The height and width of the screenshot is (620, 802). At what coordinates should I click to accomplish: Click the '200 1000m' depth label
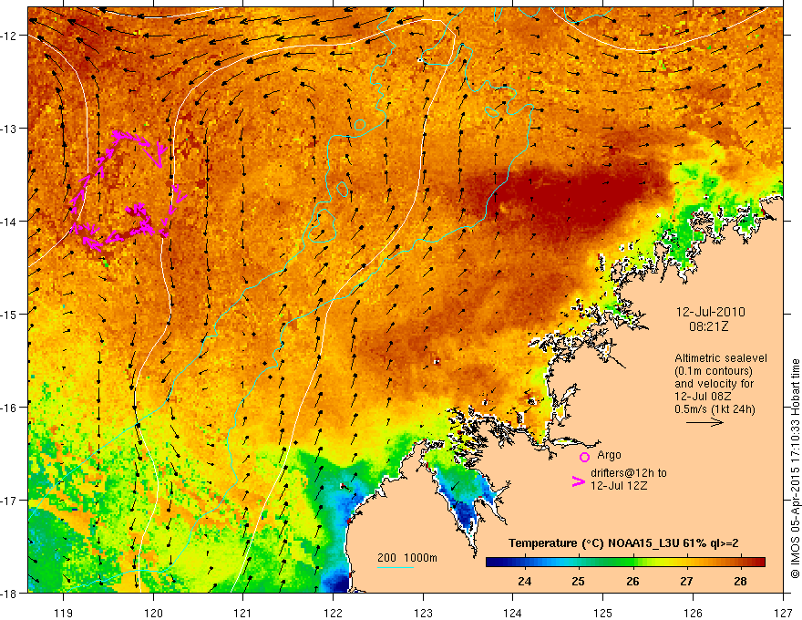(407, 558)
